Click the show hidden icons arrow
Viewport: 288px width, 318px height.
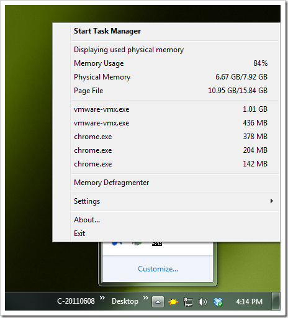tap(158, 302)
